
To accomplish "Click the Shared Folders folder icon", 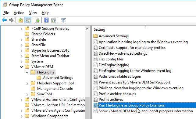I will 27,34.
